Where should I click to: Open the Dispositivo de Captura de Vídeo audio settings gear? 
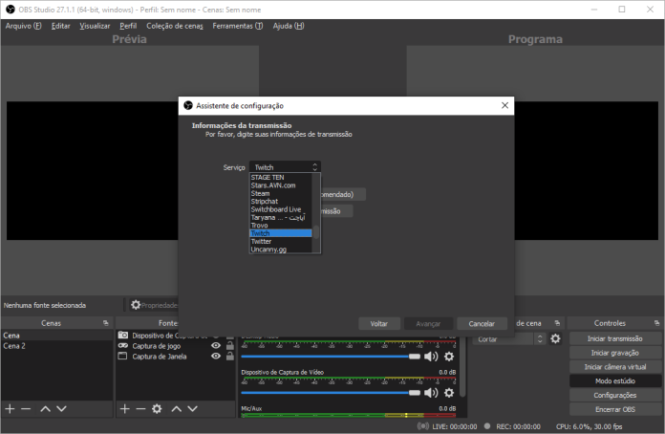point(449,393)
